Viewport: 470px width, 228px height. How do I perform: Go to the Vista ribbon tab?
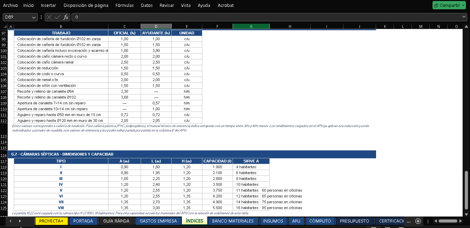[x=186, y=5]
